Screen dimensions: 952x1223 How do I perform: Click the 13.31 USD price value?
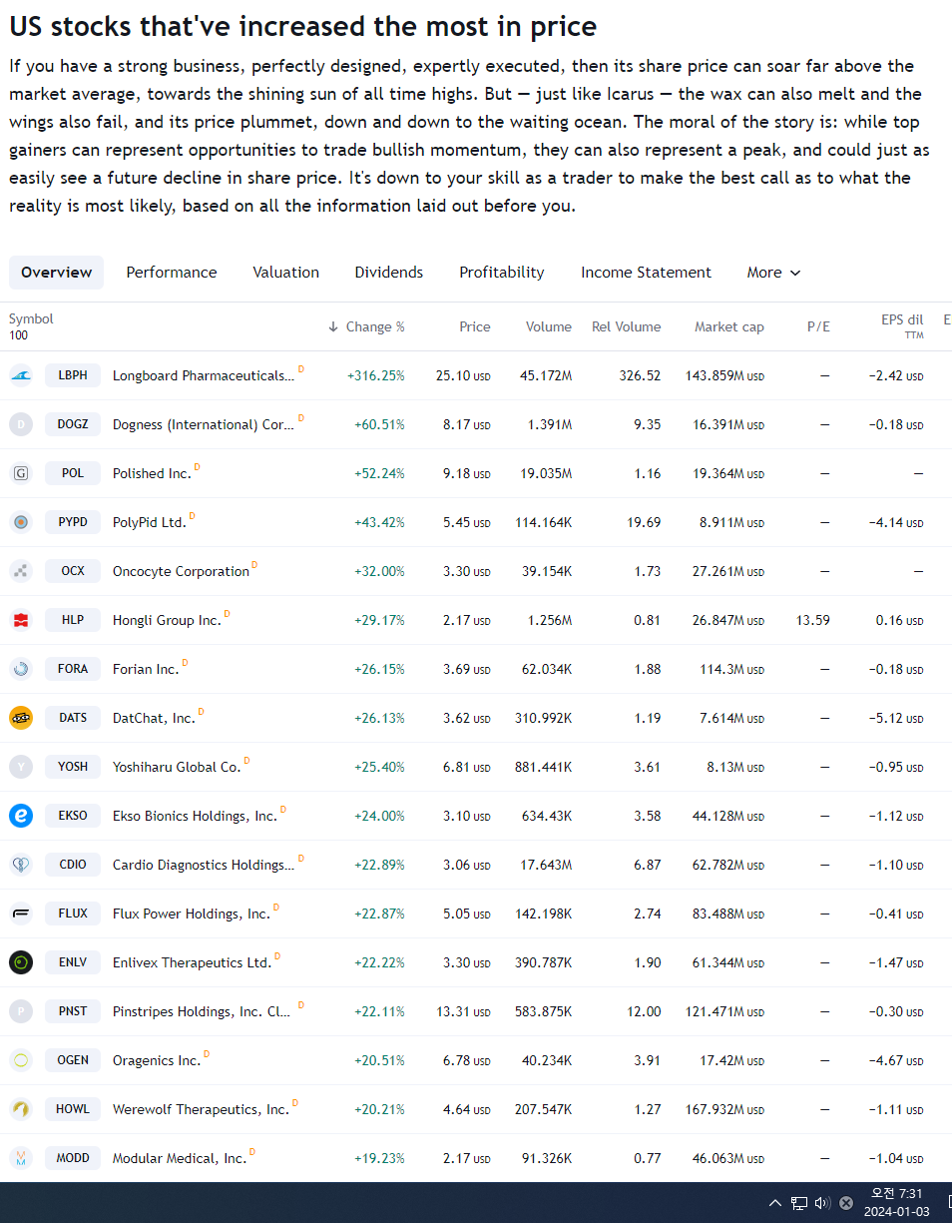pyautogui.click(x=463, y=1012)
